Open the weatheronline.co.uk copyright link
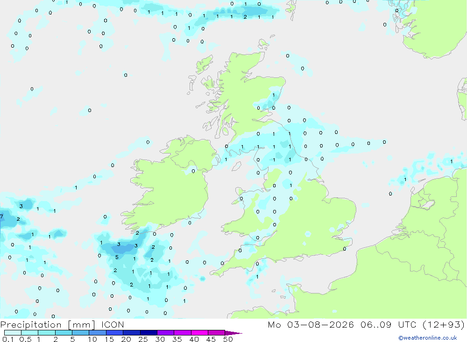This screenshot has width=467, height=342. [428, 338]
